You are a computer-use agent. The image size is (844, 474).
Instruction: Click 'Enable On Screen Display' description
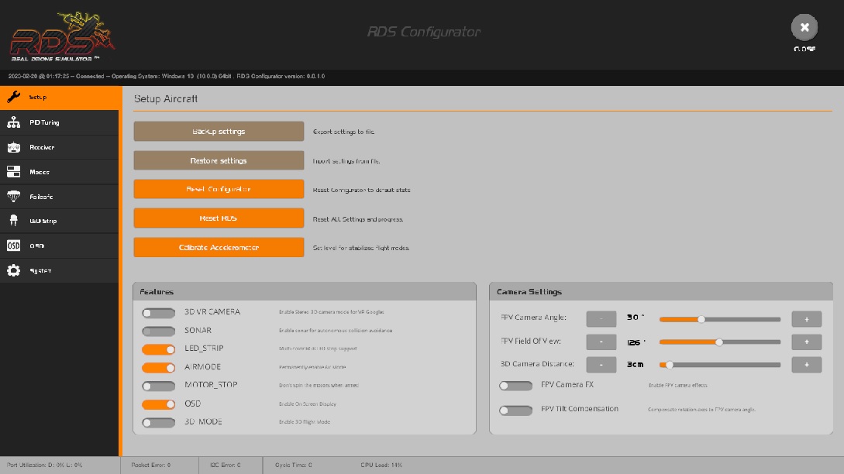click(308, 404)
